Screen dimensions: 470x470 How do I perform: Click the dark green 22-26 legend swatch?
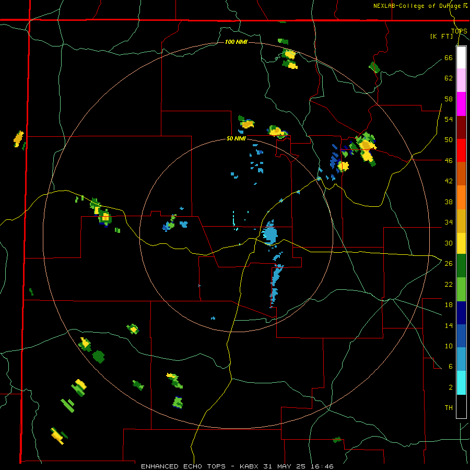pyautogui.click(x=461, y=266)
